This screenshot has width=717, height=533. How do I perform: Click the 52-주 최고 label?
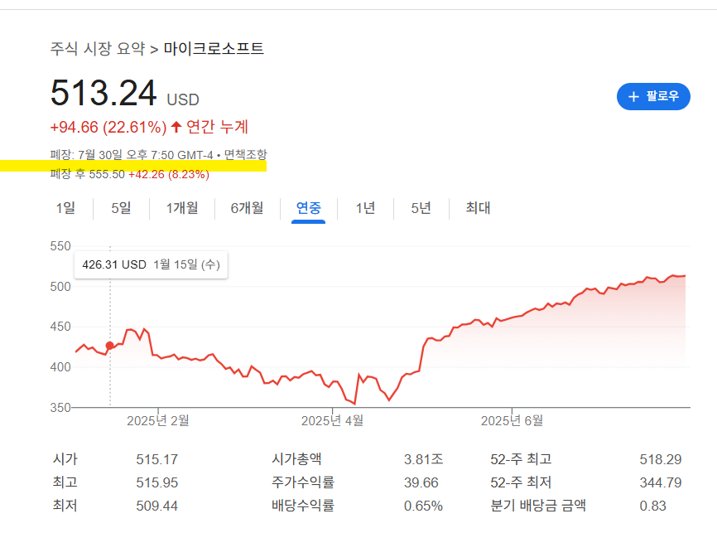tap(521, 459)
